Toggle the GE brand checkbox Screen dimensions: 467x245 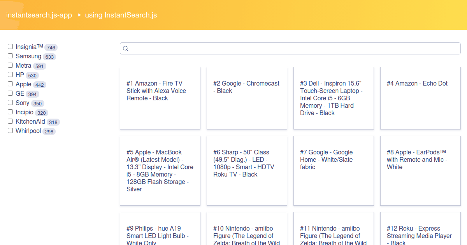pyautogui.click(x=11, y=93)
